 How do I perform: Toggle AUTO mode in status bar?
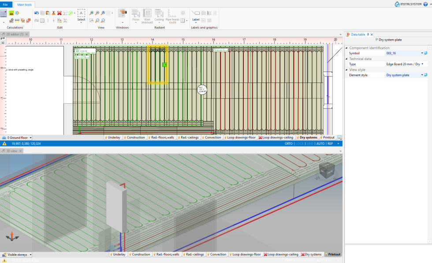click(320, 143)
